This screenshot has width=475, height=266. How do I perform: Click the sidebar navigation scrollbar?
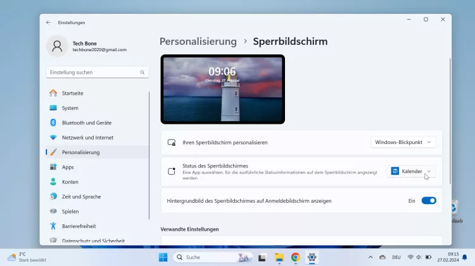[x=149, y=155]
